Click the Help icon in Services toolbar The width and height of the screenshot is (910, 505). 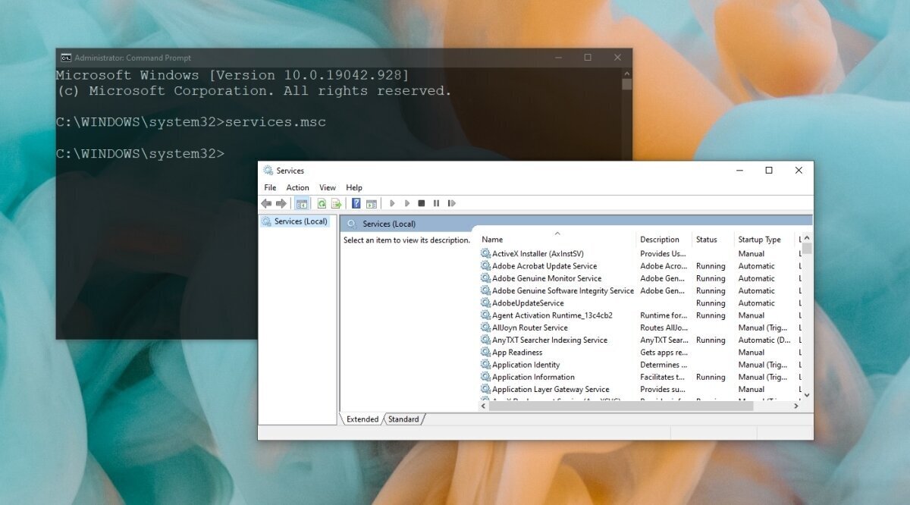pyautogui.click(x=356, y=203)
